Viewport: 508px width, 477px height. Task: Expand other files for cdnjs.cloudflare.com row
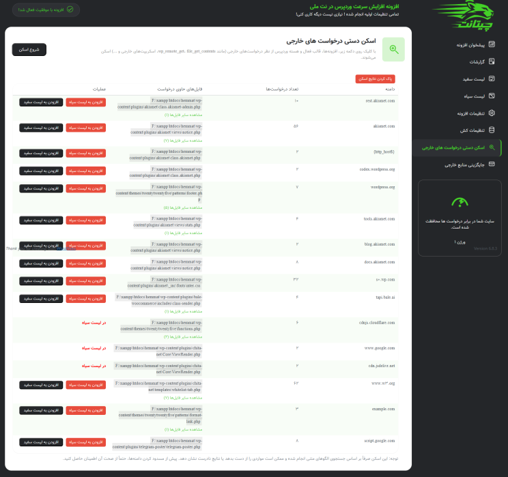[183, 337]
